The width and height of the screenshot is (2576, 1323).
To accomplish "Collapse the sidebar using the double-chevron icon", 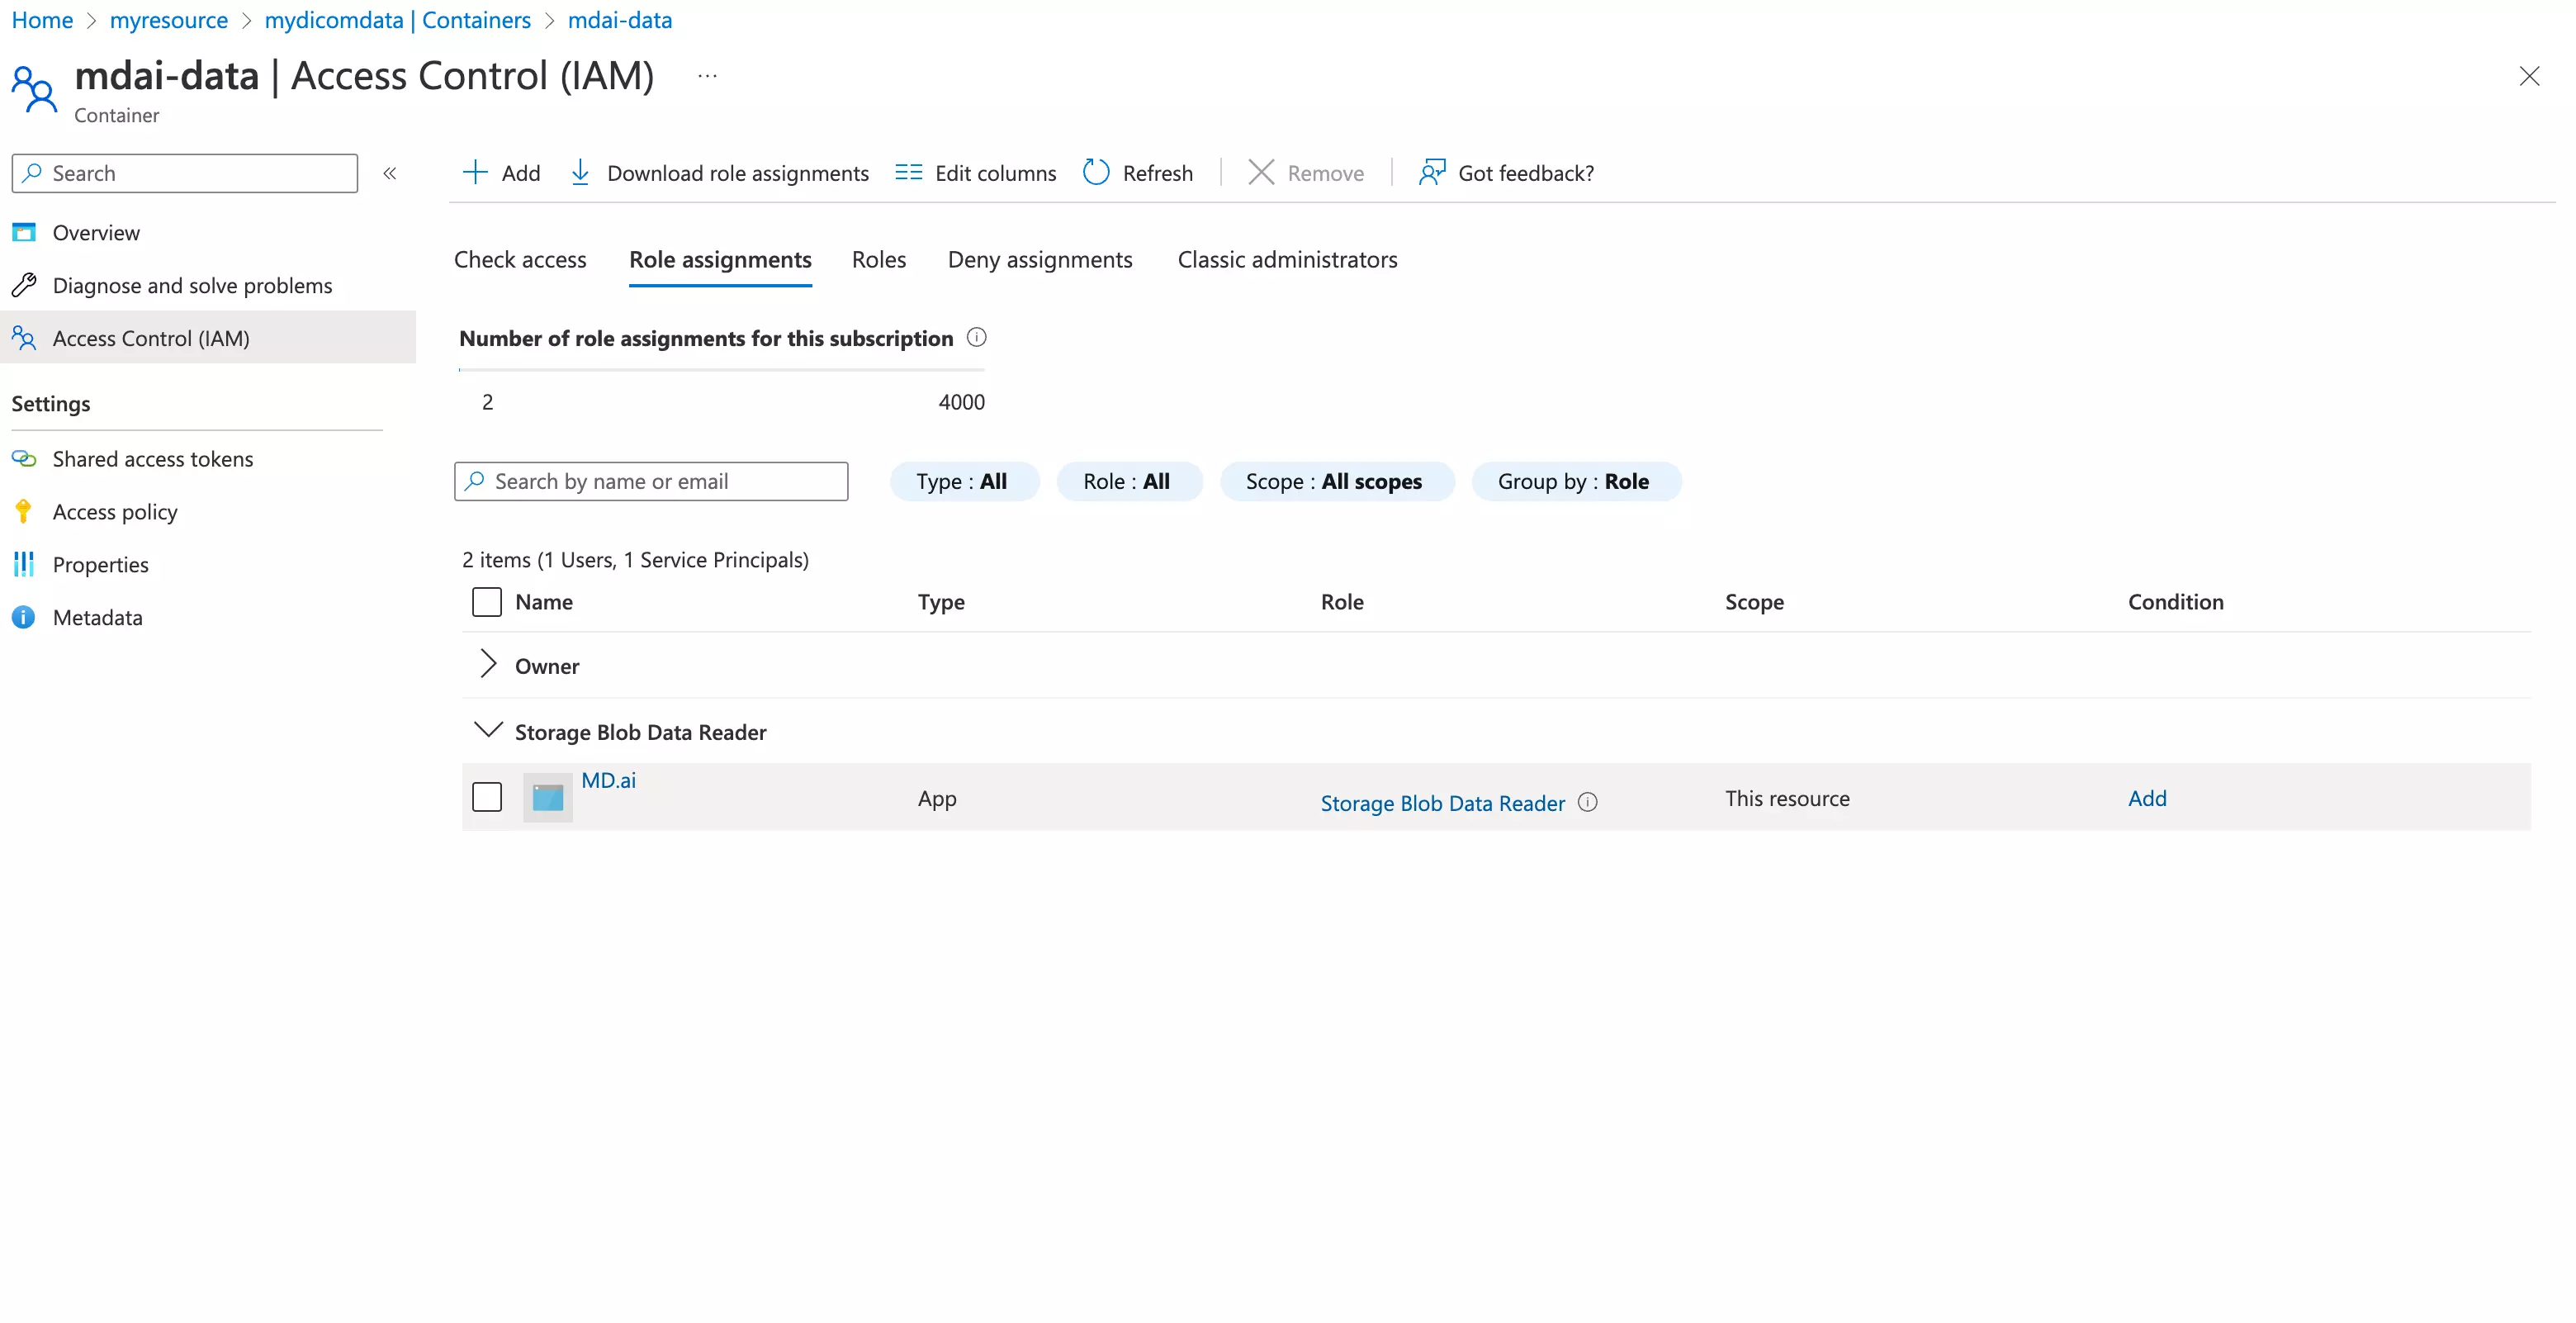I will (390, 172).
